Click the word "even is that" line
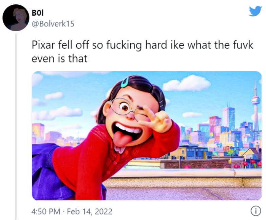The image size is (266, 220). tap(59, 58)
